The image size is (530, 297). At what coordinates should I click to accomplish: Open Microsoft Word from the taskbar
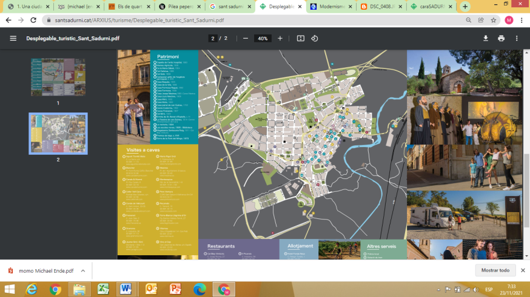[126, 289]
